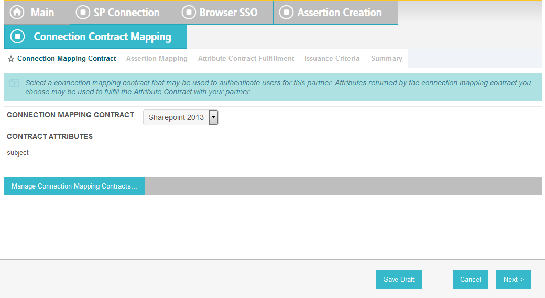Click the CONTRACT ATTRIBUTES heading
The image size is (545, 298).
(50, 136)
